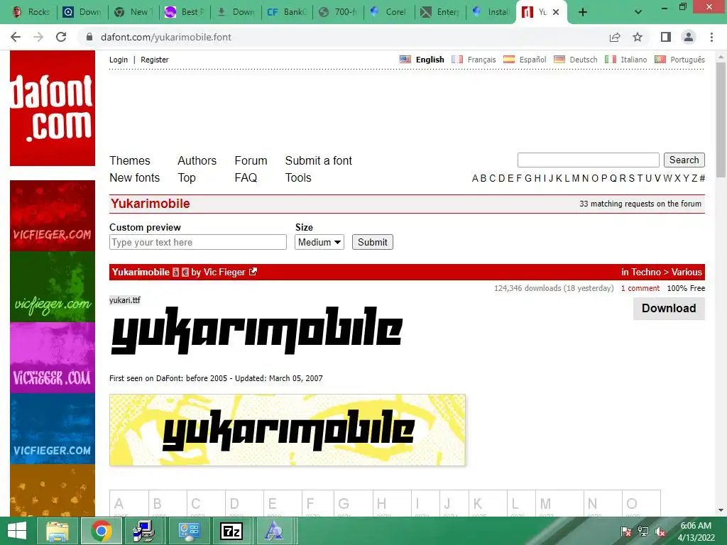Image resolution: width=727 pixels, height=545 pixels.
Task: Click the FAQ link
Action: pos(246,177)
